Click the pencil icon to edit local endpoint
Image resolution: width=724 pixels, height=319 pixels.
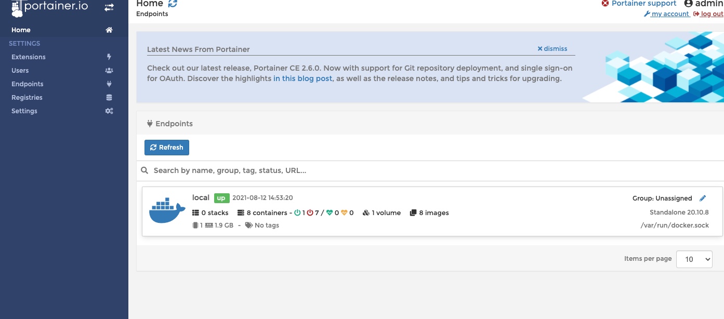(x=703, y=198)
